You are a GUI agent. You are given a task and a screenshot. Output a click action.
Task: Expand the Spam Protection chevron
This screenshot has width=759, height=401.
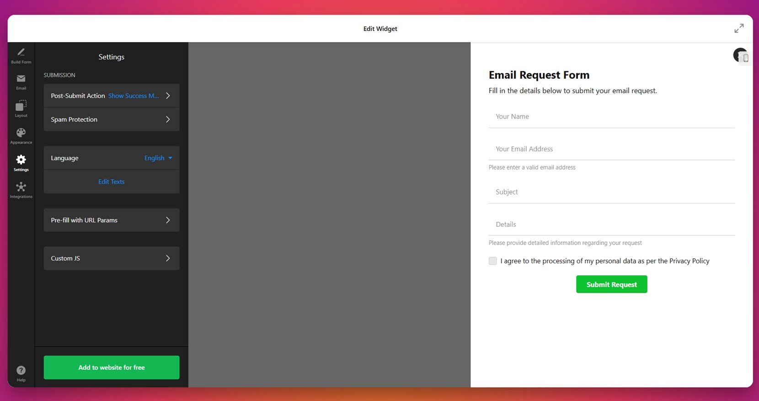[168, 119]
